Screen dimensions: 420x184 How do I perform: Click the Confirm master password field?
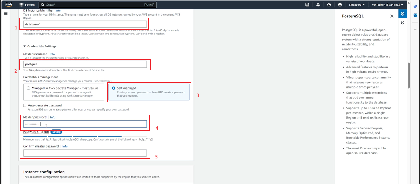[x=85, y=153]
